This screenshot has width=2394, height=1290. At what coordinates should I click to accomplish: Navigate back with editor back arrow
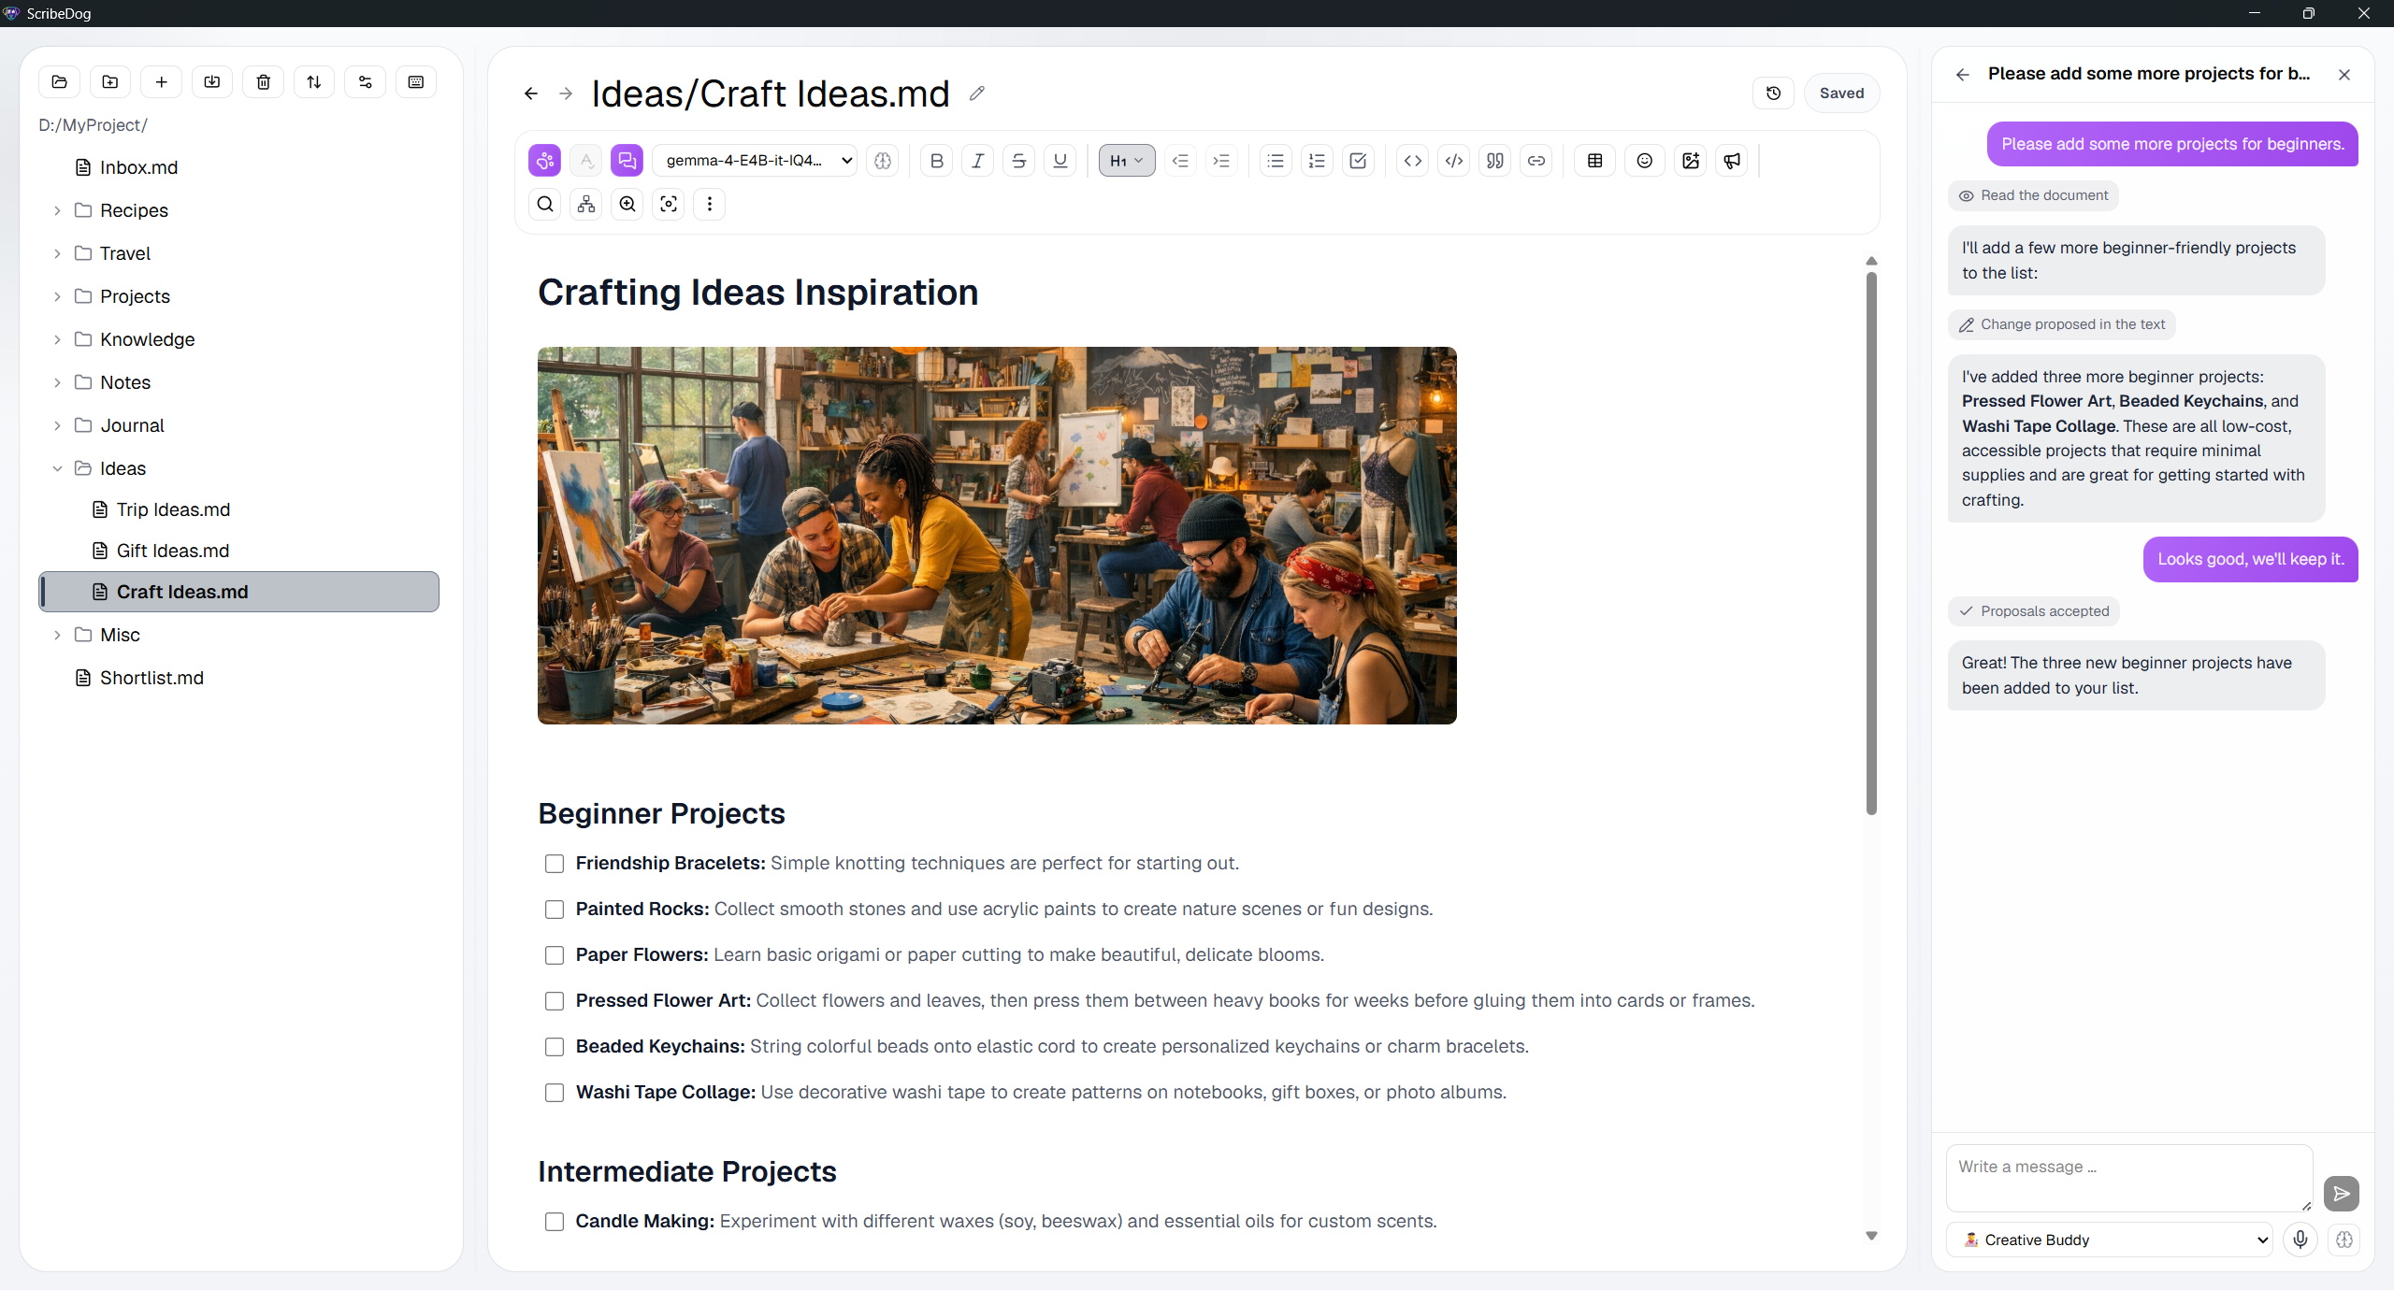531,93
